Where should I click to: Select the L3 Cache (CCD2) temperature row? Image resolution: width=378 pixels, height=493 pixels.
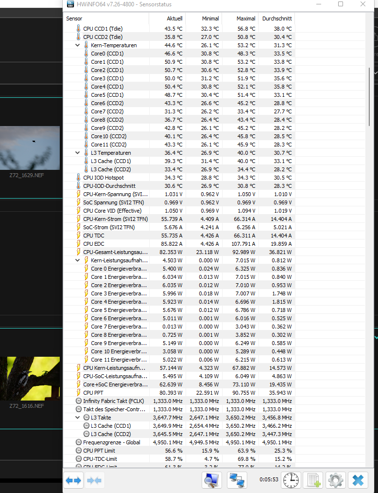pos(179,169)
